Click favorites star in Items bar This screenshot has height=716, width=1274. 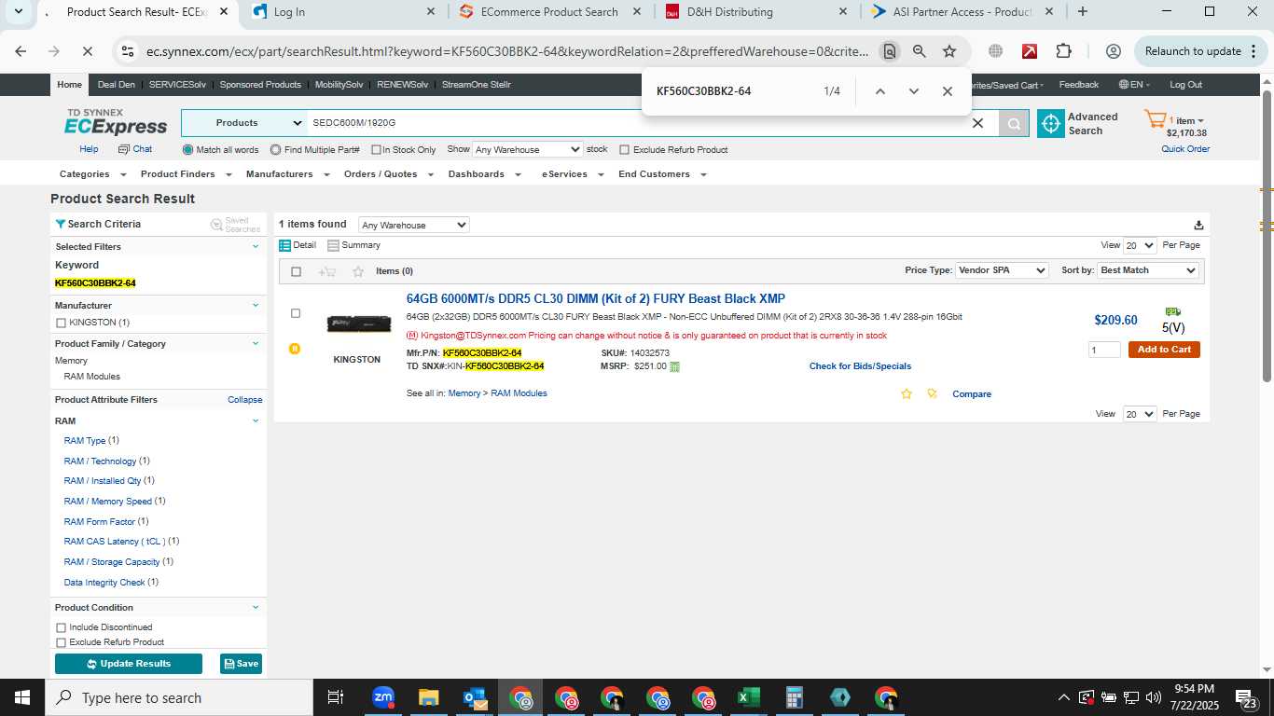pyautogui.click(x=358, y=271)
